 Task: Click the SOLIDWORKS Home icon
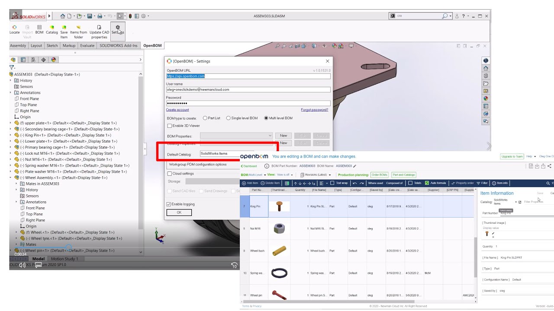[63, 16]
